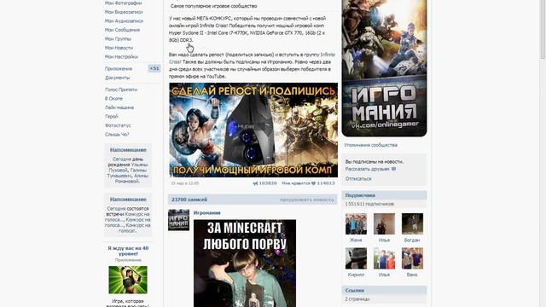The image size is (546, 307).
Task: Click the +51 apps counter badge
Action: point(154,68)
